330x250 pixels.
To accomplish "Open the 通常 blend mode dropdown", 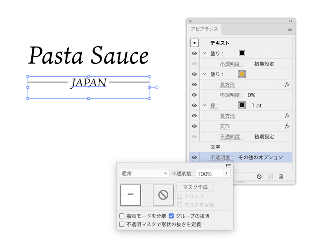I will 144,173.
